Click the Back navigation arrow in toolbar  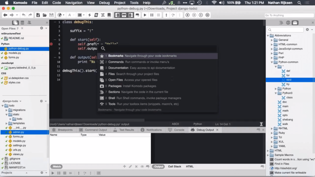5,15
